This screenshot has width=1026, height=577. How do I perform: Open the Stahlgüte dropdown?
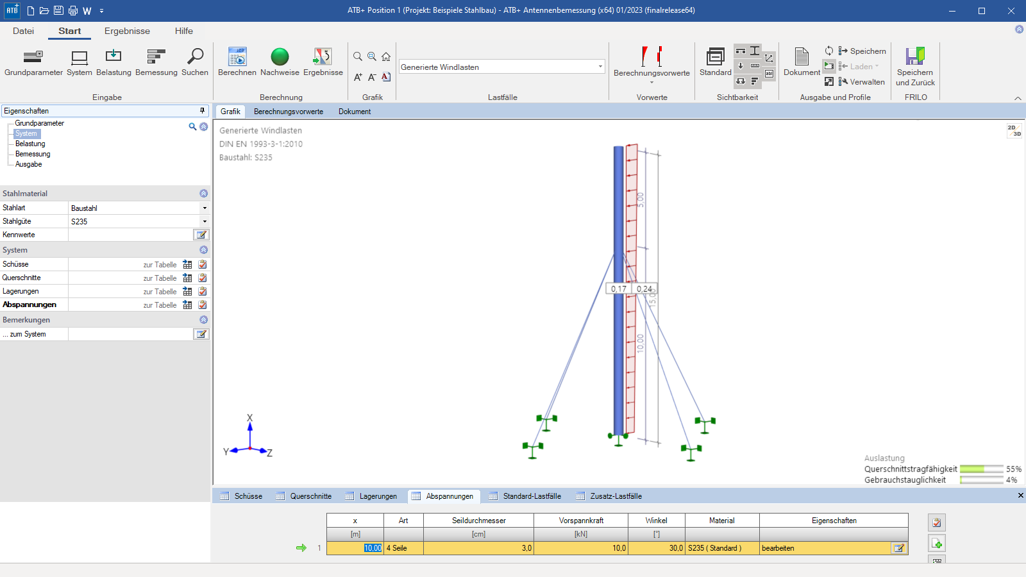point(205,221)
